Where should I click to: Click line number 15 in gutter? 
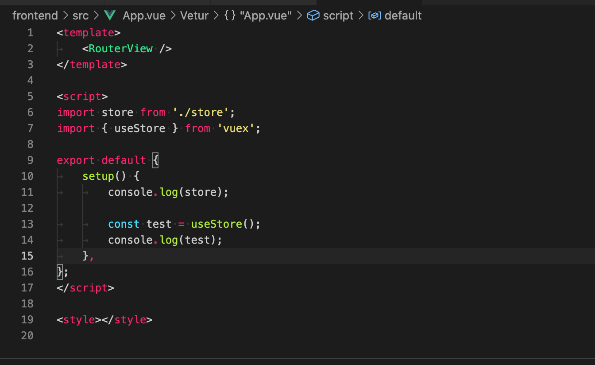pyautogui.click(x=27, y=256)
